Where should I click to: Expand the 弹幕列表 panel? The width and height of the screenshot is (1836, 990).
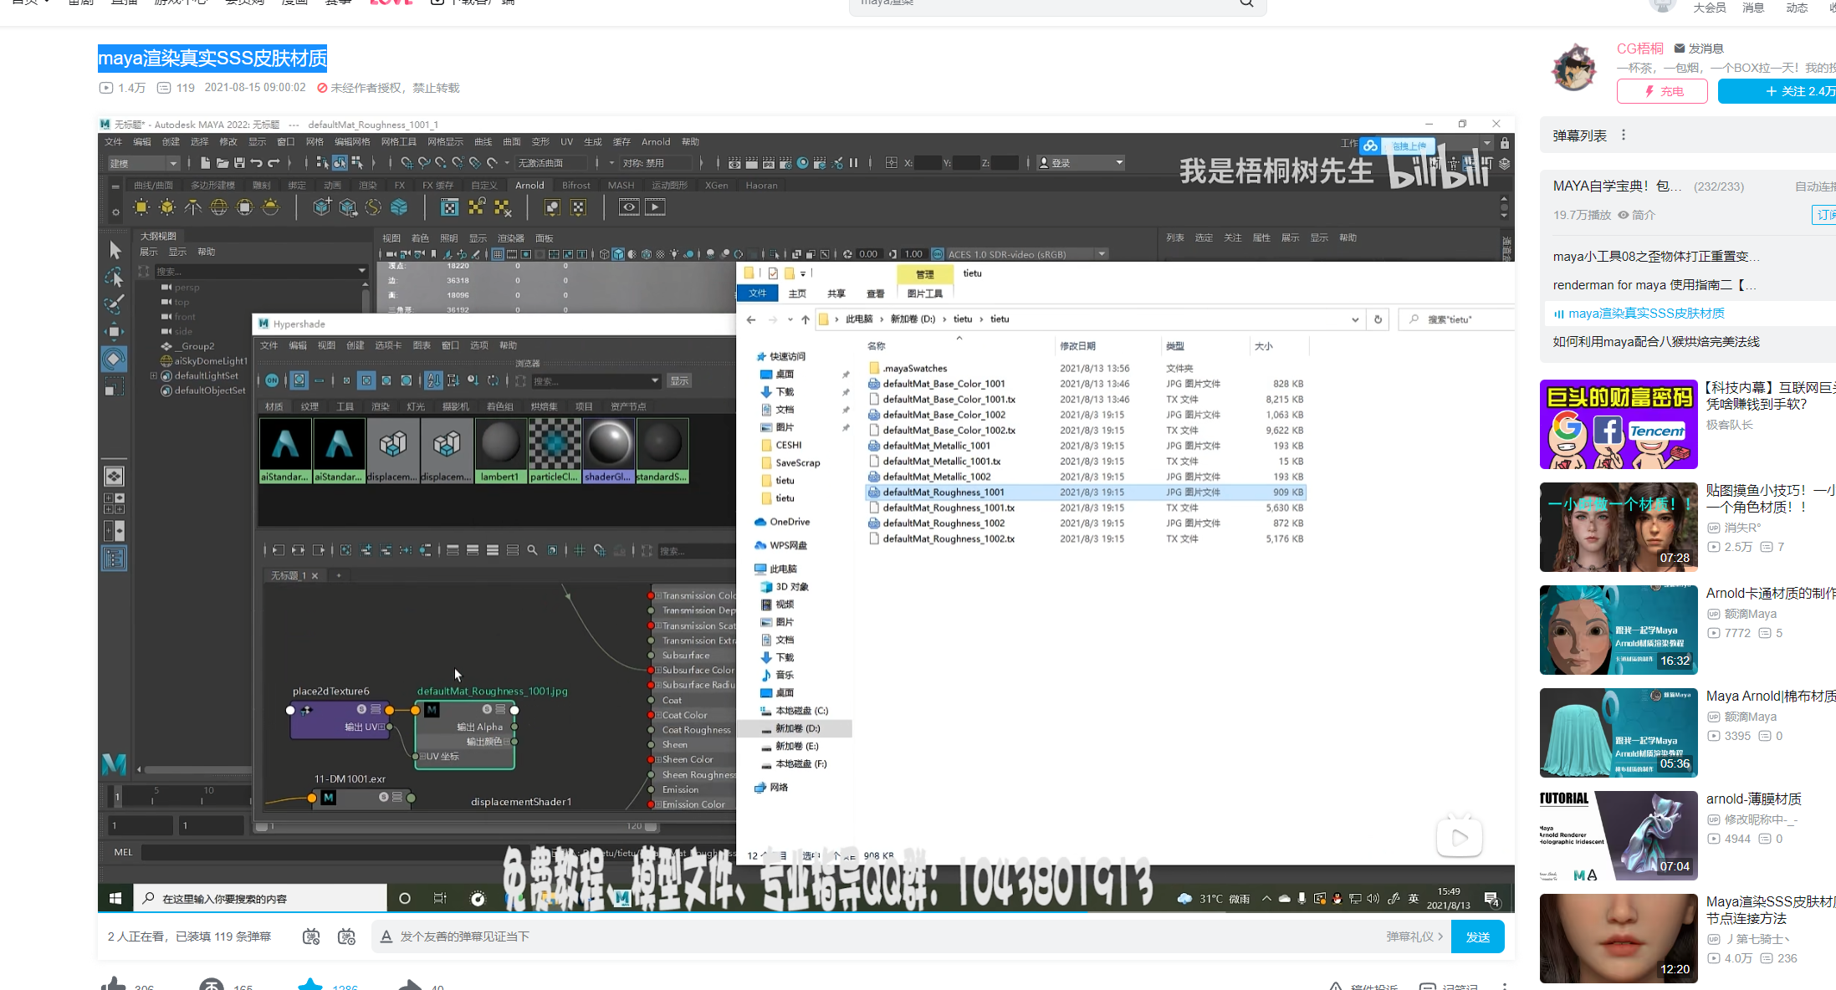click(1579, 135)
